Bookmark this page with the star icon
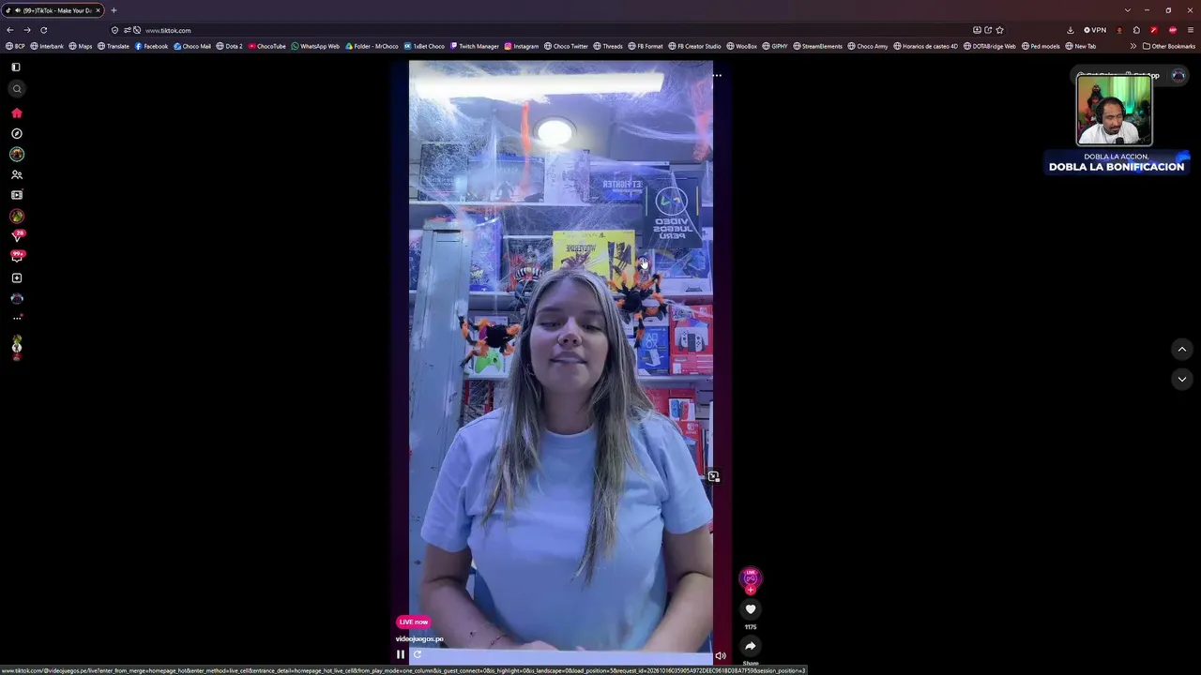Viewport: 1201px width, 675px height. pyautogui.click(x=999, y=30)
